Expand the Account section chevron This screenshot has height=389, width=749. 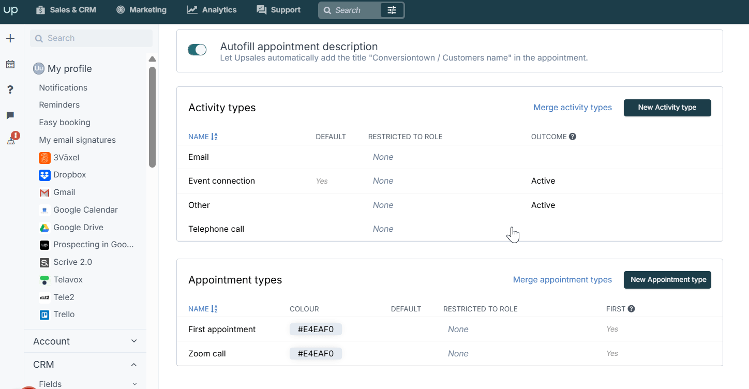click(x=134, y=341)
